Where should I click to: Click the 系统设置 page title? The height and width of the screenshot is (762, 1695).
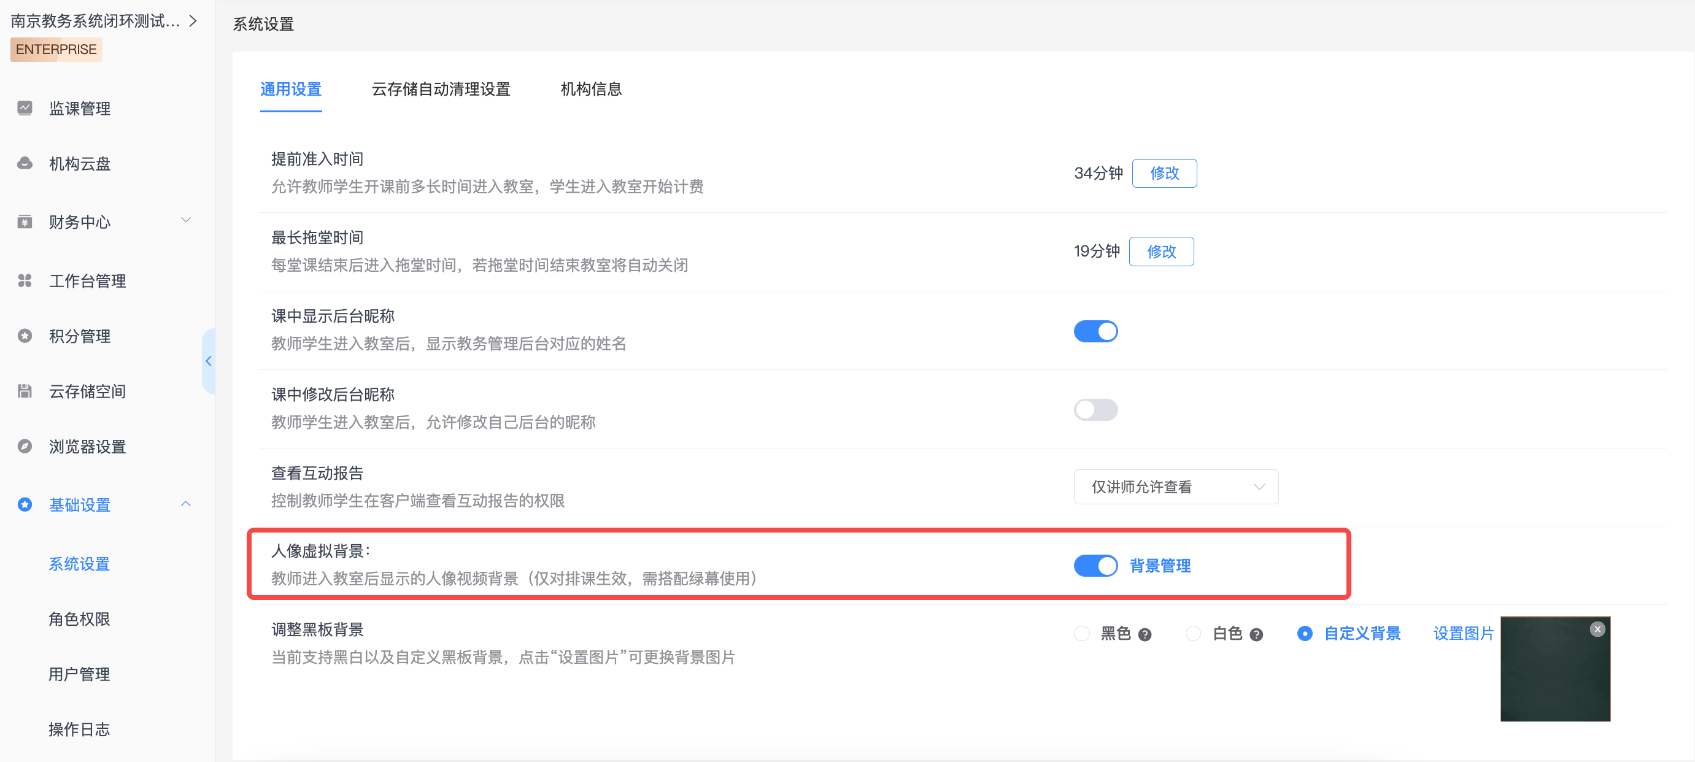[264, 25]
